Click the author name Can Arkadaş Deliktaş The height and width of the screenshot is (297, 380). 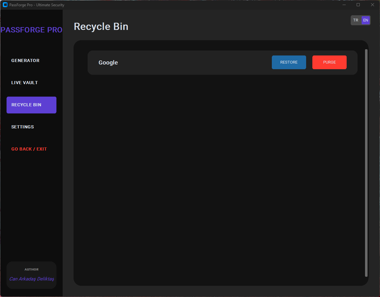[31, 279]
